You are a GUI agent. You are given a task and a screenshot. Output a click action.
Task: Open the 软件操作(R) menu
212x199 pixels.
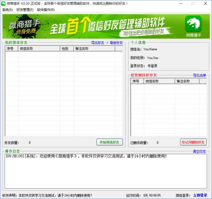[46, 10]
